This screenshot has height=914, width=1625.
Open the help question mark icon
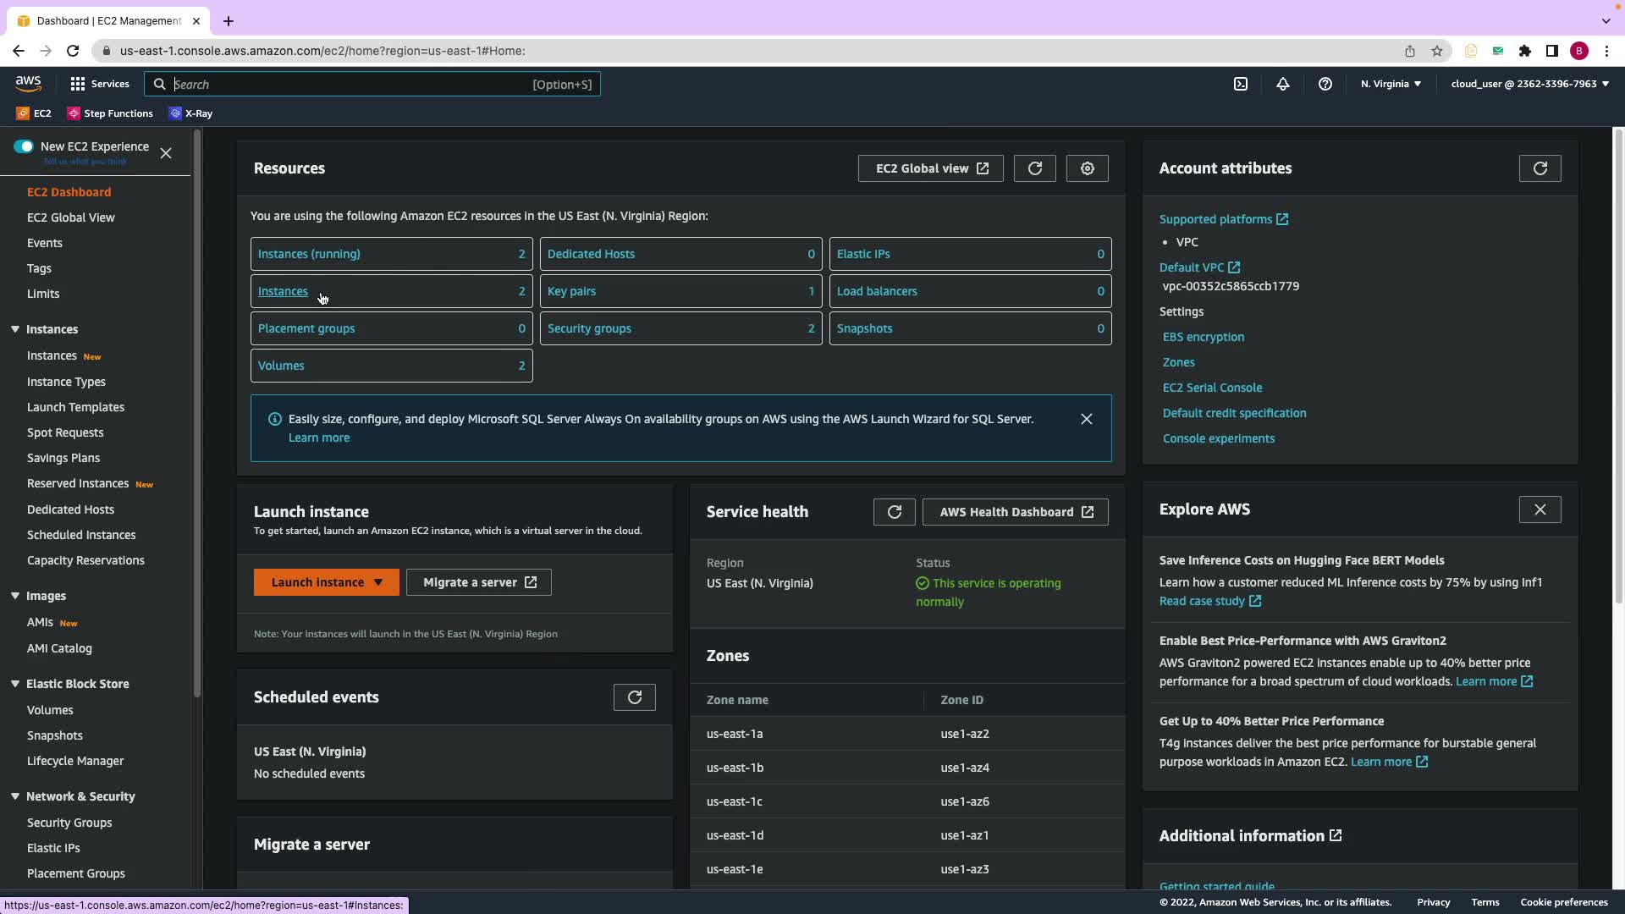tap(1325, 84)
